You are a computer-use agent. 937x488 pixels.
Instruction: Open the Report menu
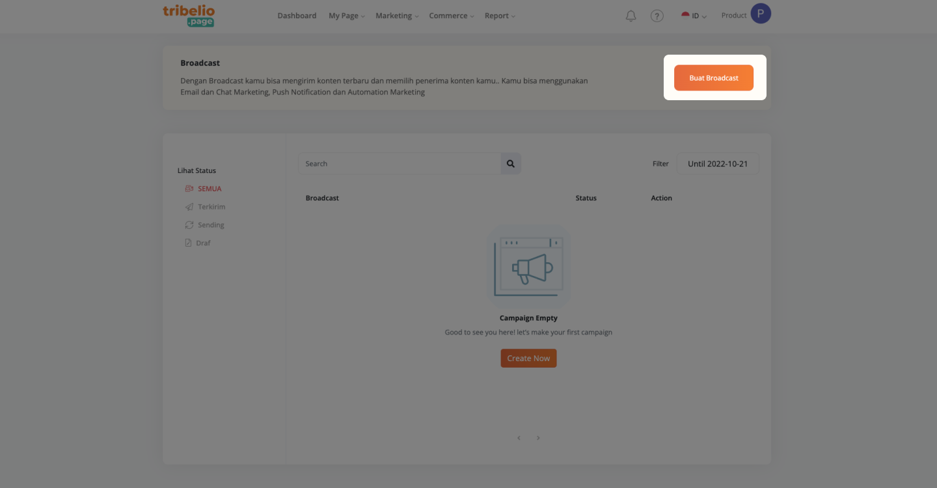click(x=500, y=16)
